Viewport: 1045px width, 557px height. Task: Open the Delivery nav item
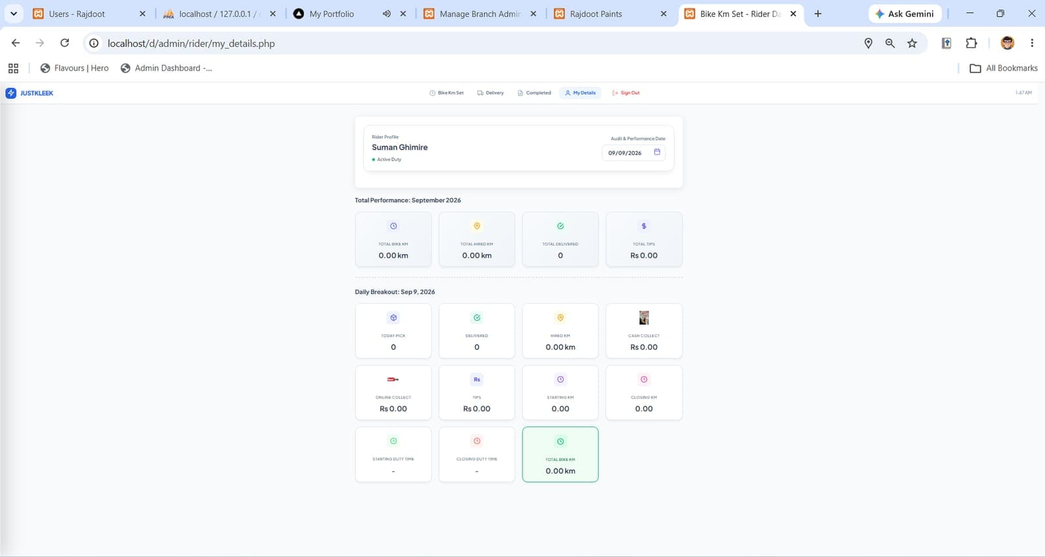490,93
